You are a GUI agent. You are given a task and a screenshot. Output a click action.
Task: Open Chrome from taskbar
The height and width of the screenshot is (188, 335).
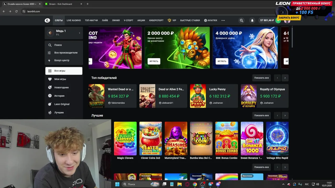[195, 184]
